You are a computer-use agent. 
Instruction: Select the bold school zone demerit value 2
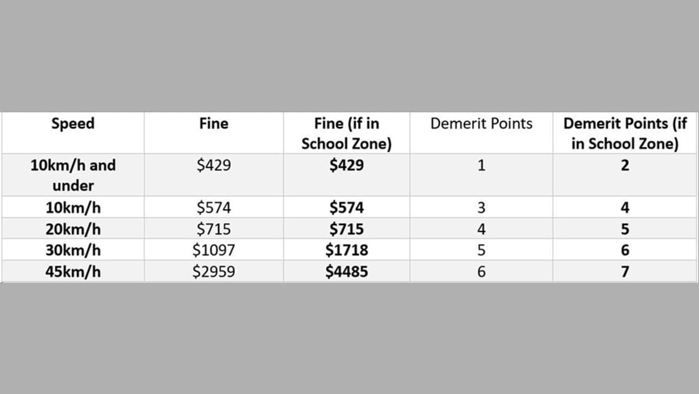625,166
